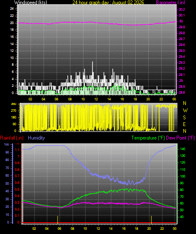Image resolution: width=196 pixels, height=234 pixels.
Task: Click the compass letter "W"
Action: (x=185, y=110)
